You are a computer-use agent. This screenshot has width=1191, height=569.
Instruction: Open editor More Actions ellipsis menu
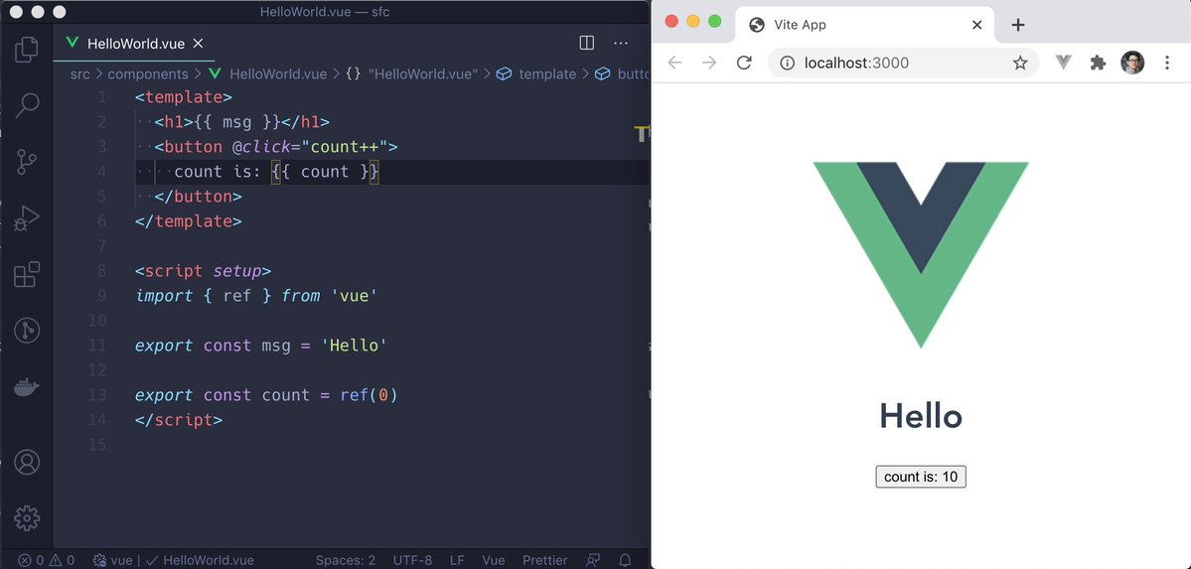coord(621,44)
